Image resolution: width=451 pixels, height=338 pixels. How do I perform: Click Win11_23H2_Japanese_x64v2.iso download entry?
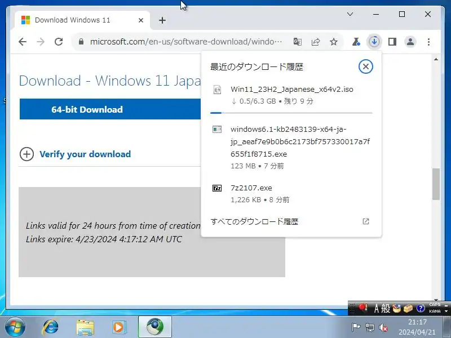291,95
